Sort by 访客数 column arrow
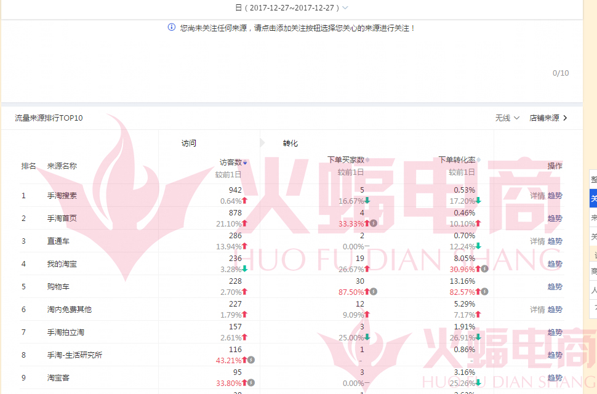This screenshot has width=597, height=394. [245, 163]
